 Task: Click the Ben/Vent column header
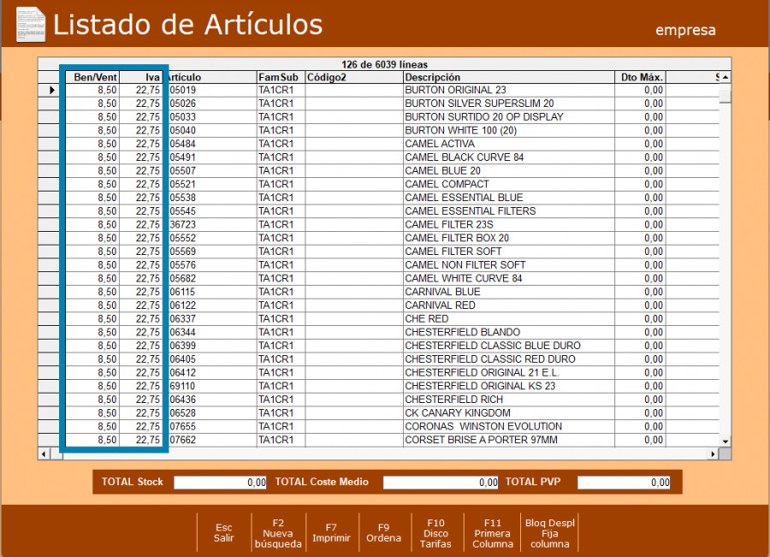coord(92,77)
